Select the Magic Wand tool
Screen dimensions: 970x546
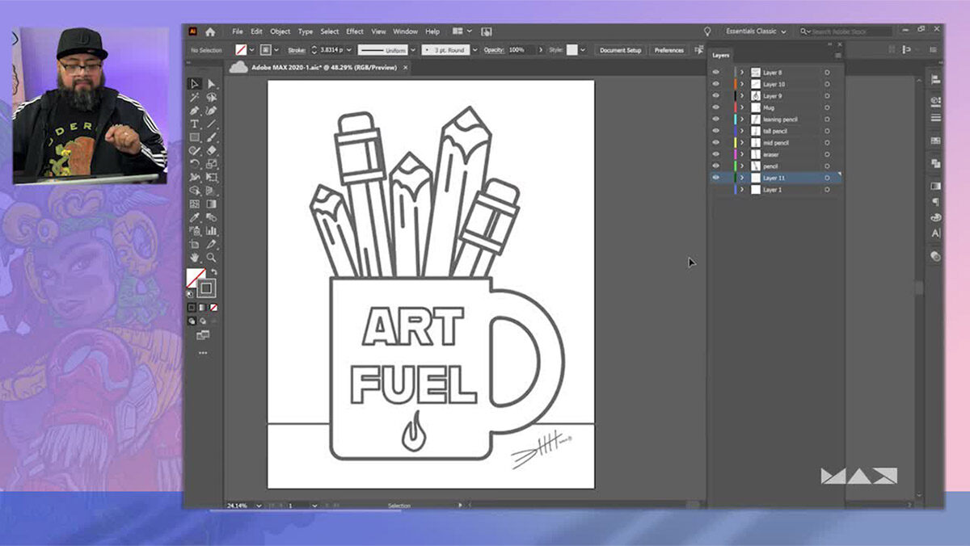click(x=195, y=97)
